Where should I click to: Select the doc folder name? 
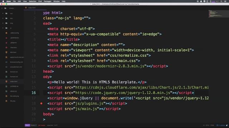tap(11, 18)
